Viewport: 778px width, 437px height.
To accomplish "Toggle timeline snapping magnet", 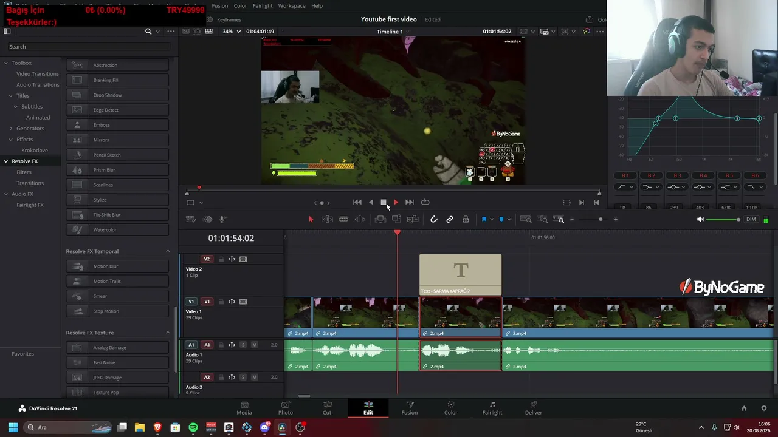I will pos(434,219).
